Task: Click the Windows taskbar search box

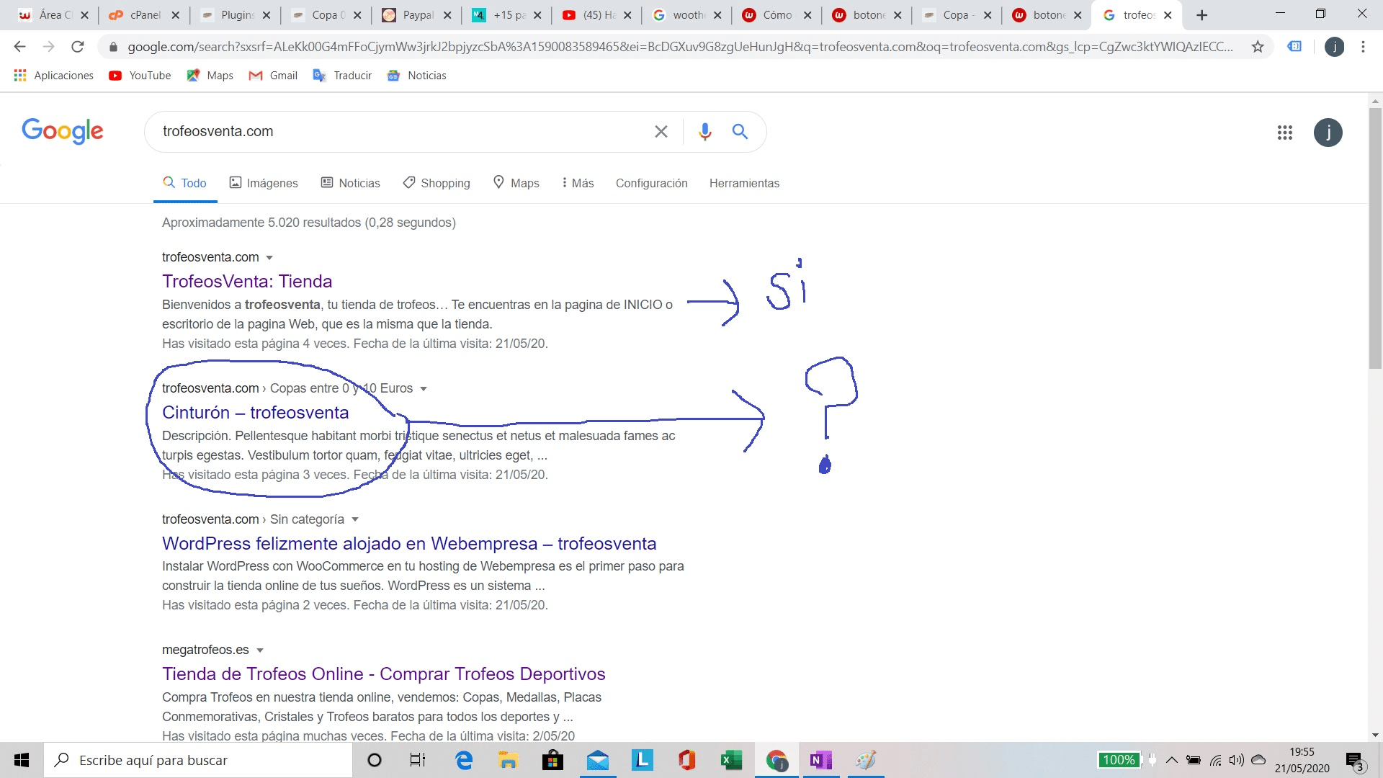Action: [198, 760]
